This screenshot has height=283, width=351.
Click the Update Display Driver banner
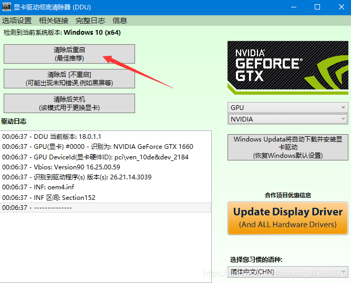pos(287,218)
